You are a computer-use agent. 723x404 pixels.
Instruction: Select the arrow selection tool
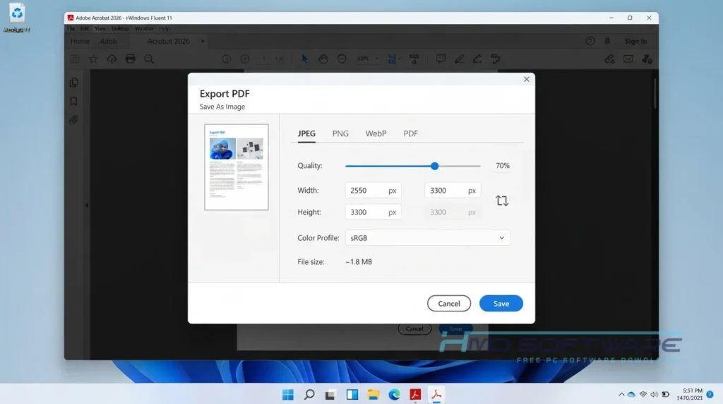[304, 59]
